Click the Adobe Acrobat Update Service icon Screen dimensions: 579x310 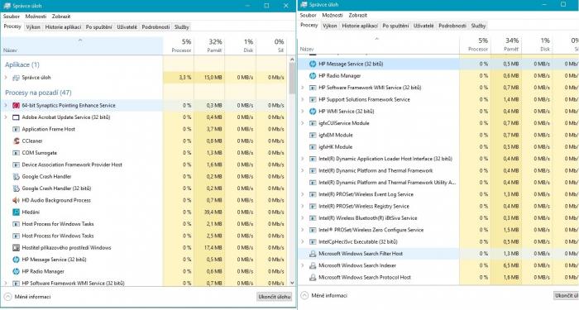pos(16,117)
